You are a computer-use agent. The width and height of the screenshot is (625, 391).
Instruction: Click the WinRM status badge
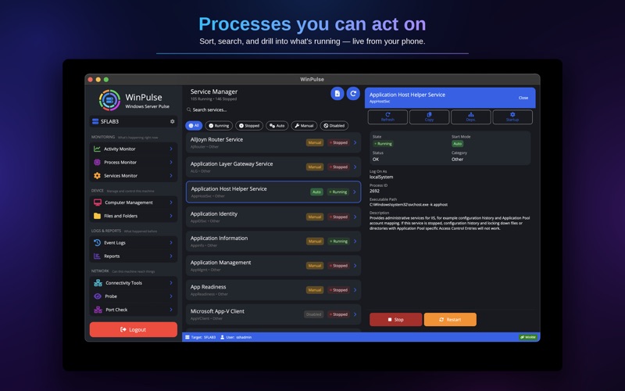(x=528, y=337)
